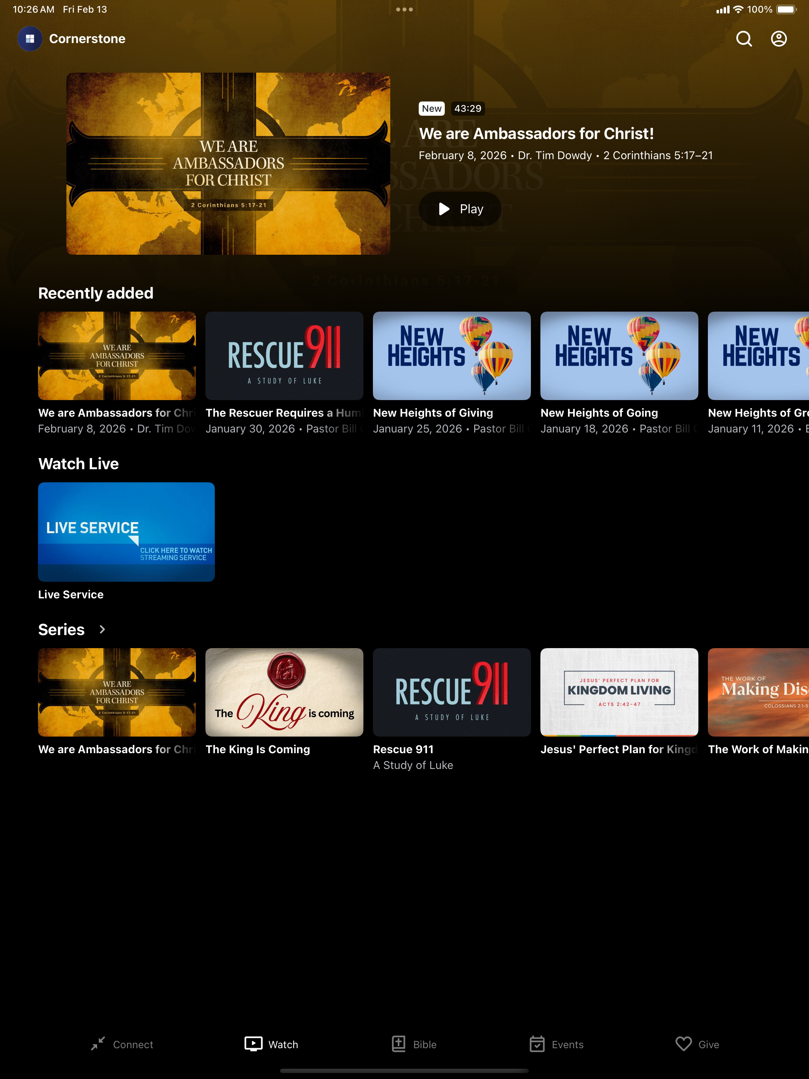Click the Cornerstone title text
Screen dimensions: 809x1079
pyautogui.click(x=87, y=39)
